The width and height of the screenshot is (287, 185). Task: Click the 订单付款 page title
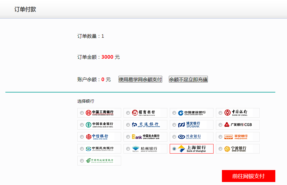point(25,9)
